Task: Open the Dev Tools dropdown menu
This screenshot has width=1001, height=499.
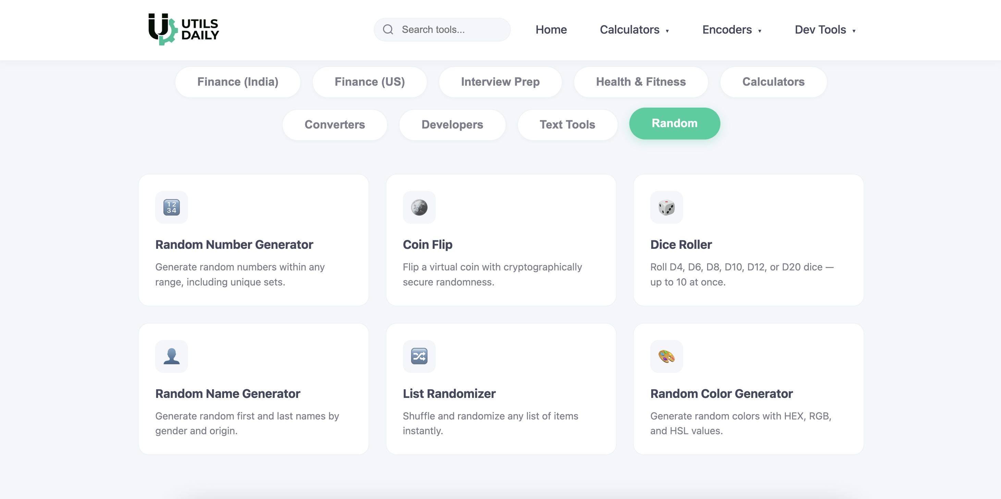Action: 825,29
